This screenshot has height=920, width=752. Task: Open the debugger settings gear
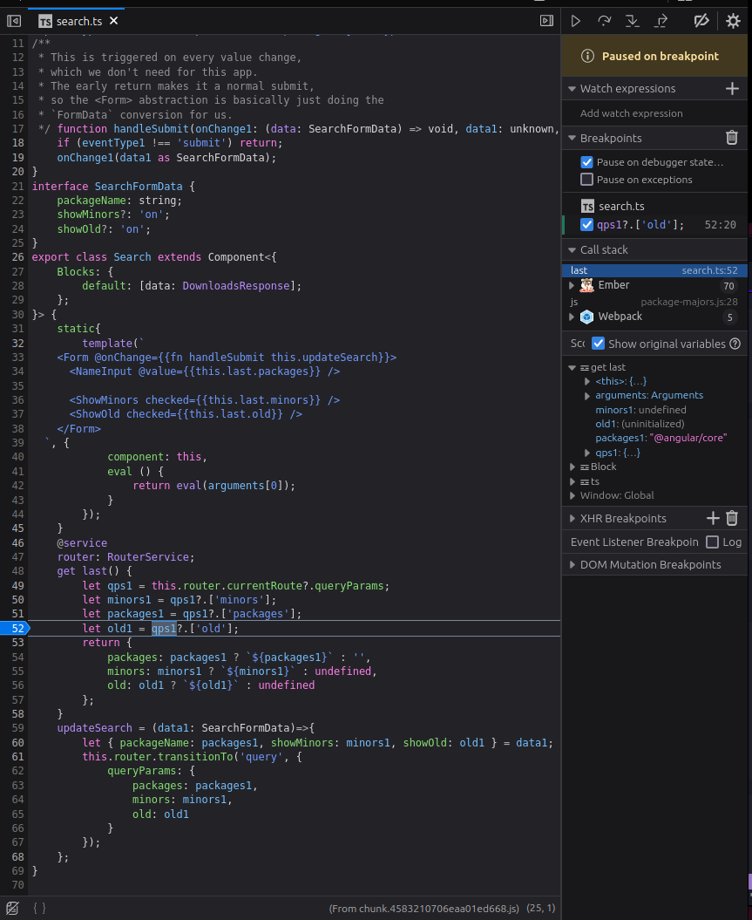tap(732, 20)
